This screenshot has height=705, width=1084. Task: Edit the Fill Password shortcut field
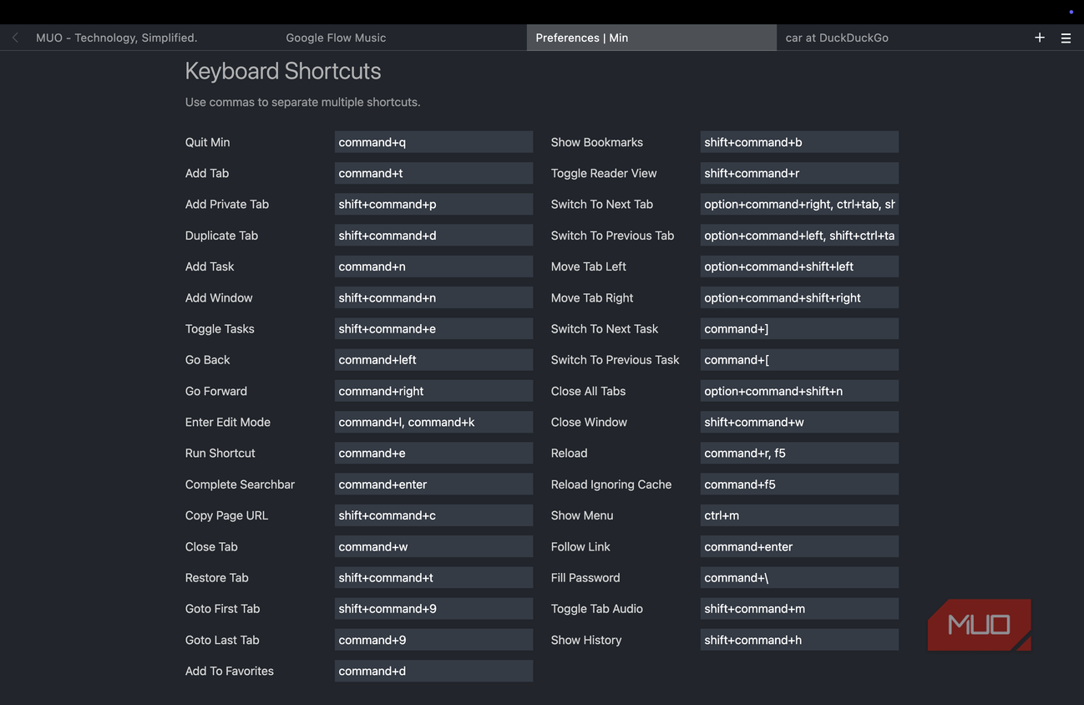(x=799, y=577)
